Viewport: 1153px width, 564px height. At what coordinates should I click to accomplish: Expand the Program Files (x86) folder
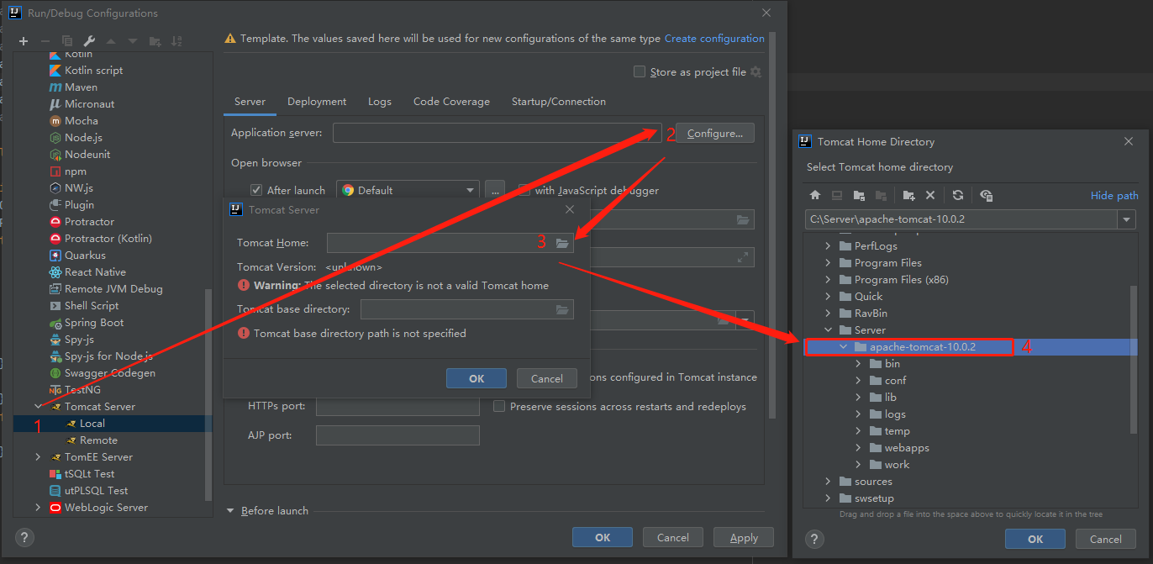click(828, 280)
